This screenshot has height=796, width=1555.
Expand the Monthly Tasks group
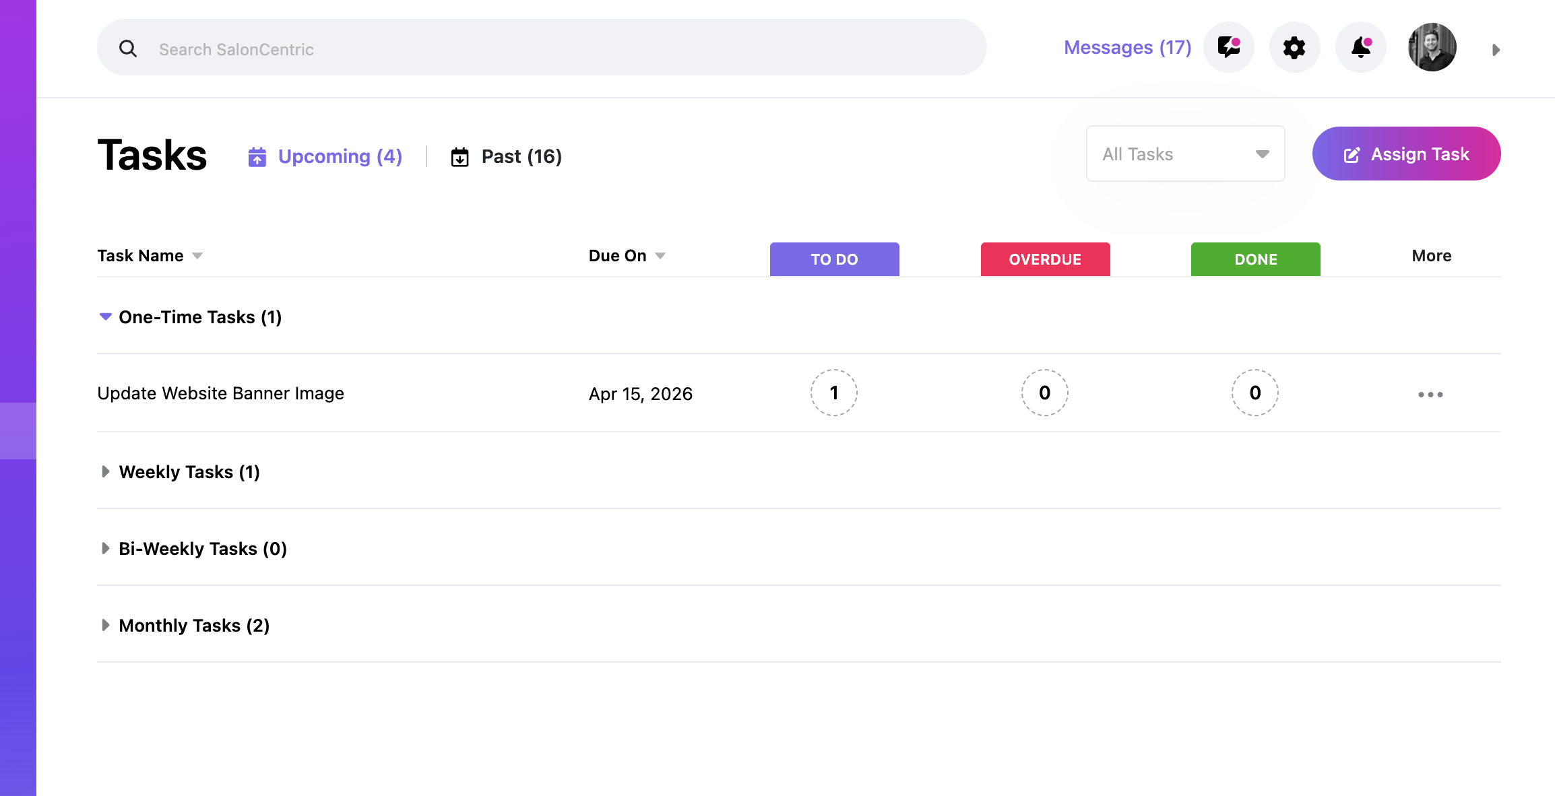tap(106, 625)
